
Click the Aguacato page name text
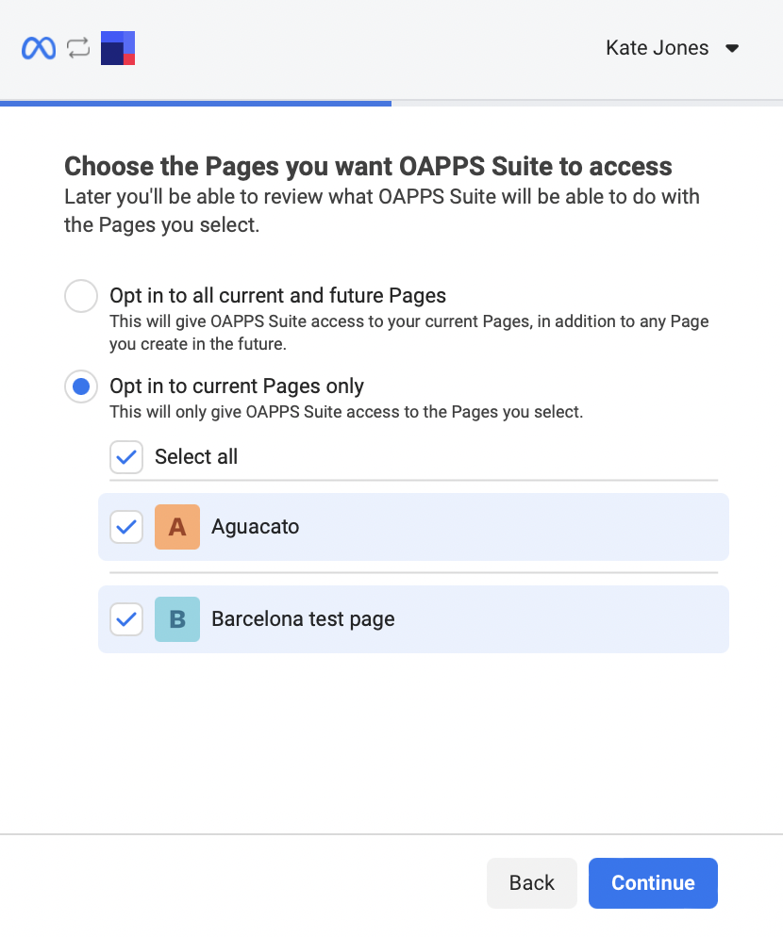click(x=256, y=526)
